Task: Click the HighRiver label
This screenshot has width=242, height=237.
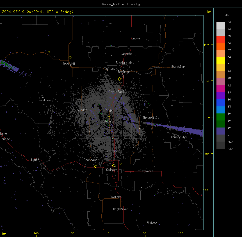Action: 121,209
